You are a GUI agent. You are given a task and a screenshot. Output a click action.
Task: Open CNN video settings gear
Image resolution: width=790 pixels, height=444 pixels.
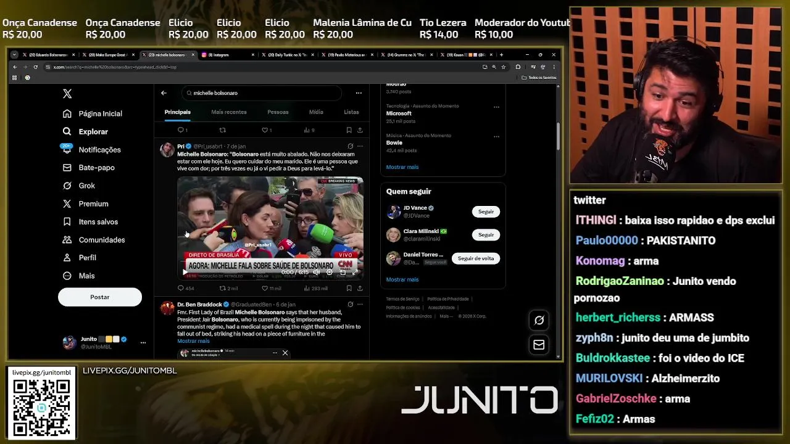(x=330, y=272)
